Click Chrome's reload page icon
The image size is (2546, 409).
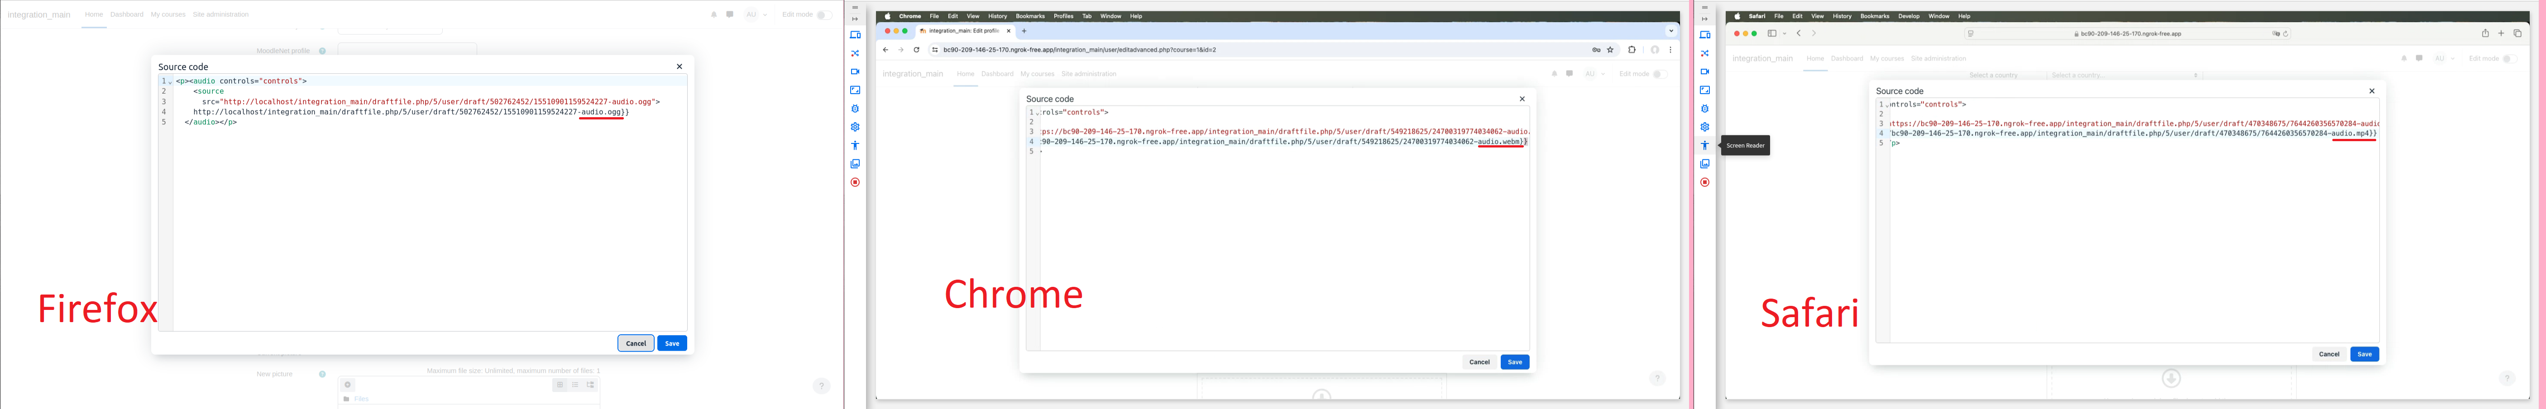point(916,49)
